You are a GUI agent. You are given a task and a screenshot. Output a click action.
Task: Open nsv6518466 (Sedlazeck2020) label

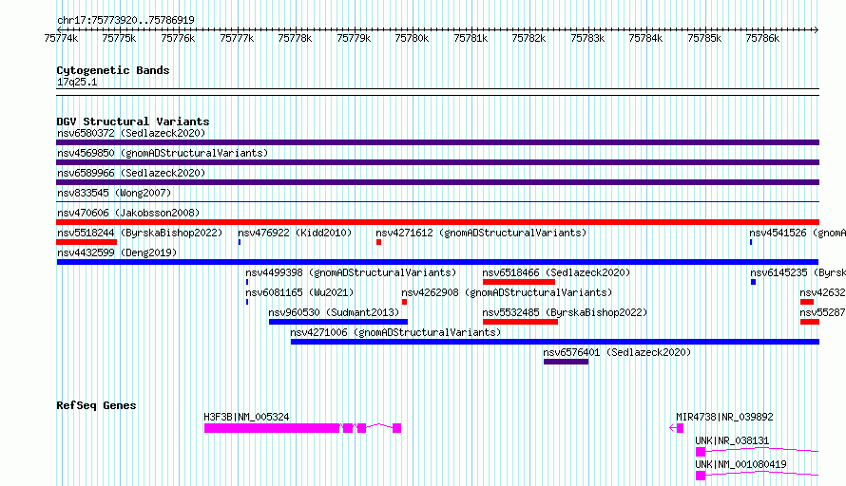[x=556, y=272]
